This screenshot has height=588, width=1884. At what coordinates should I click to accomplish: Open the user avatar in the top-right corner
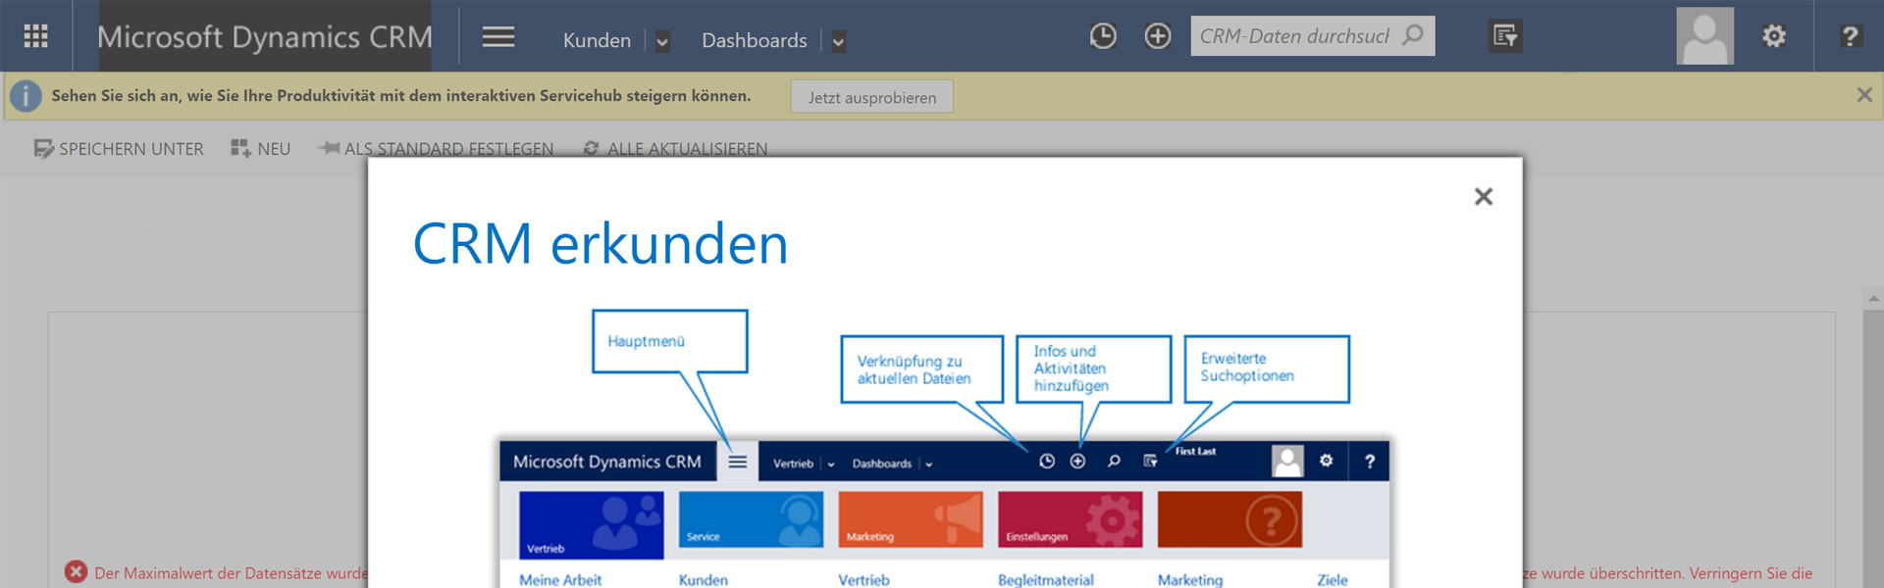point(1705,36)
